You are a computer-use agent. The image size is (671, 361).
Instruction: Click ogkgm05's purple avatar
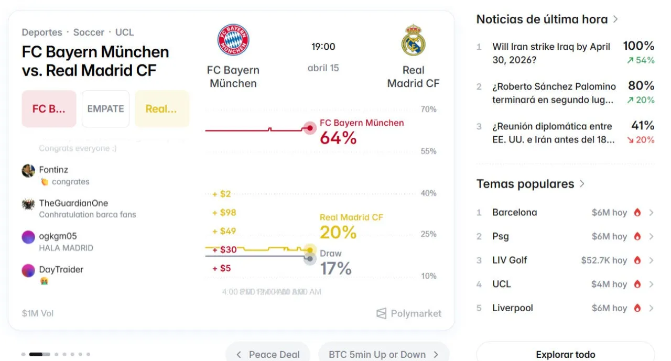pos(28,237)
